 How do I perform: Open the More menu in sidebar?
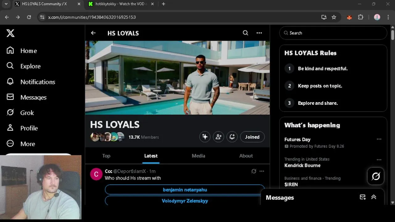tap(21, 144)
